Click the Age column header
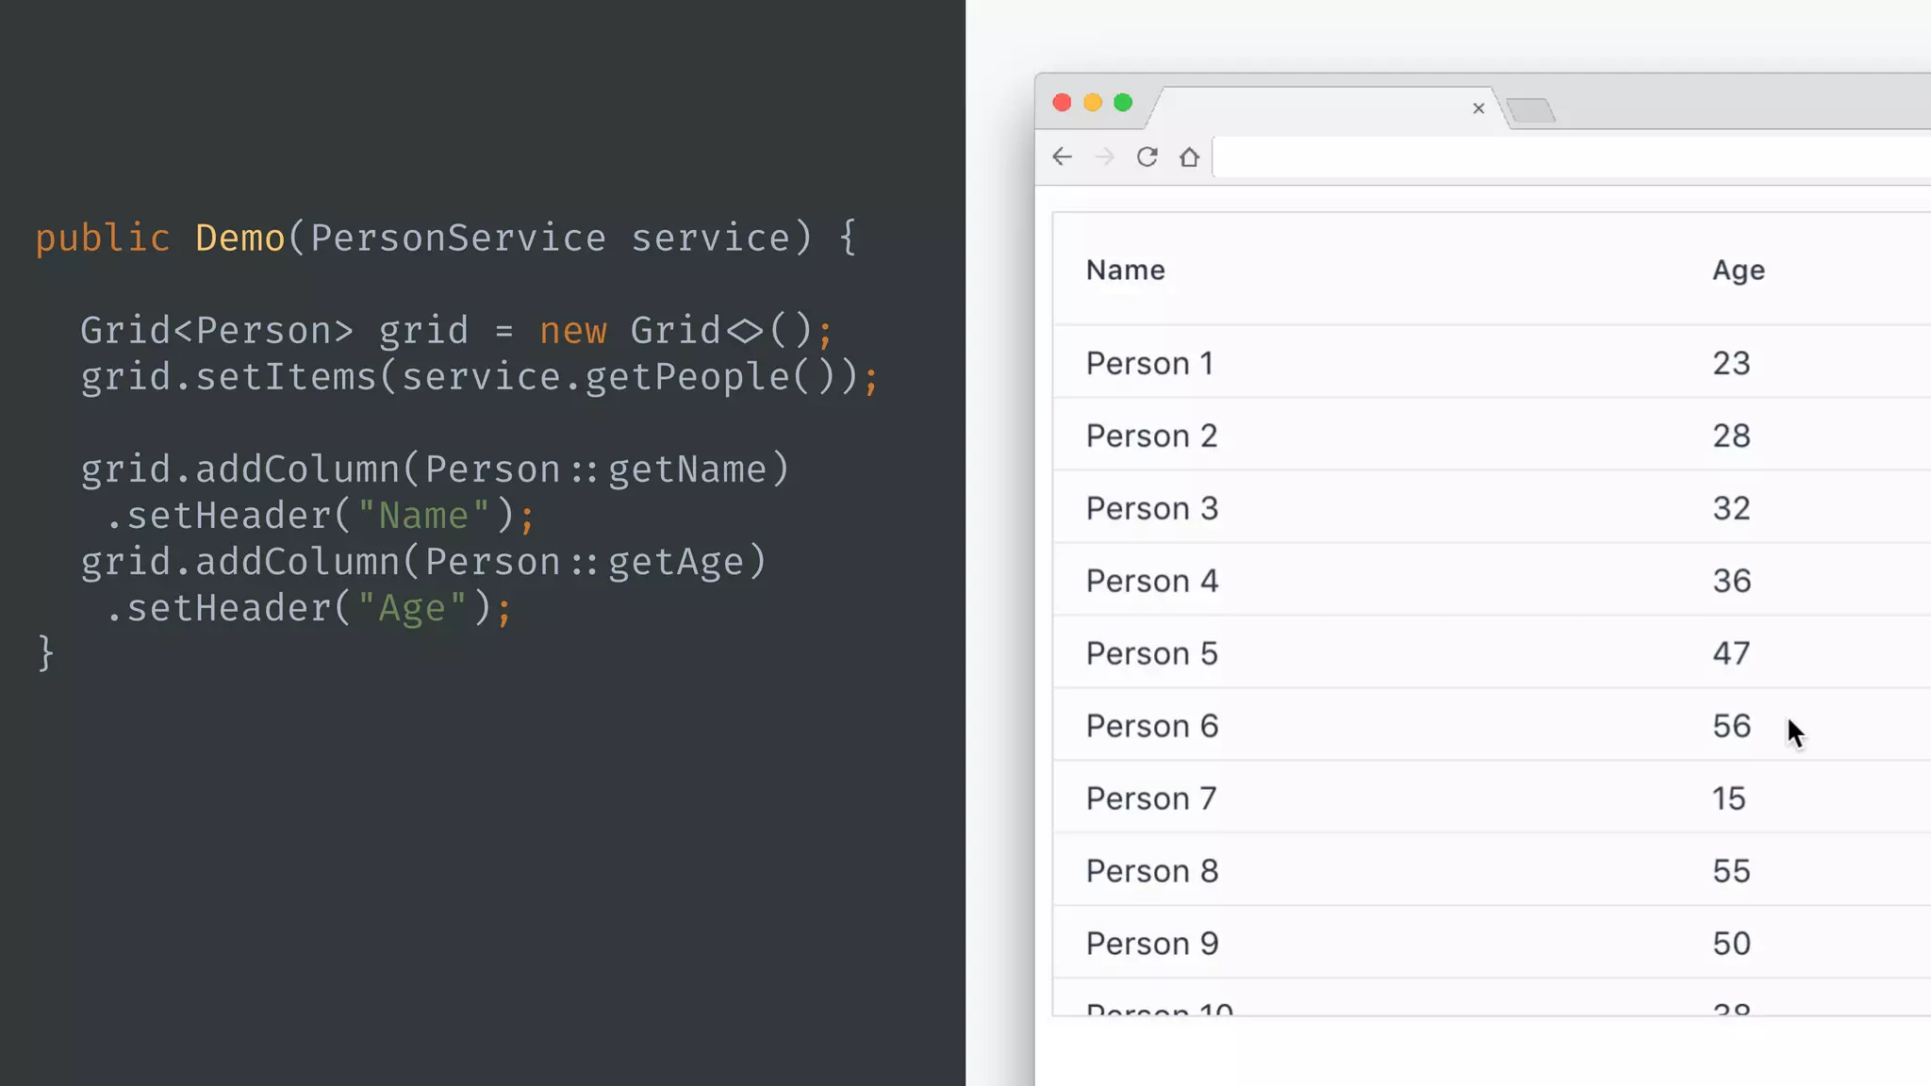Screen dimensions: 1931x1086 [x=1738, y=271]
